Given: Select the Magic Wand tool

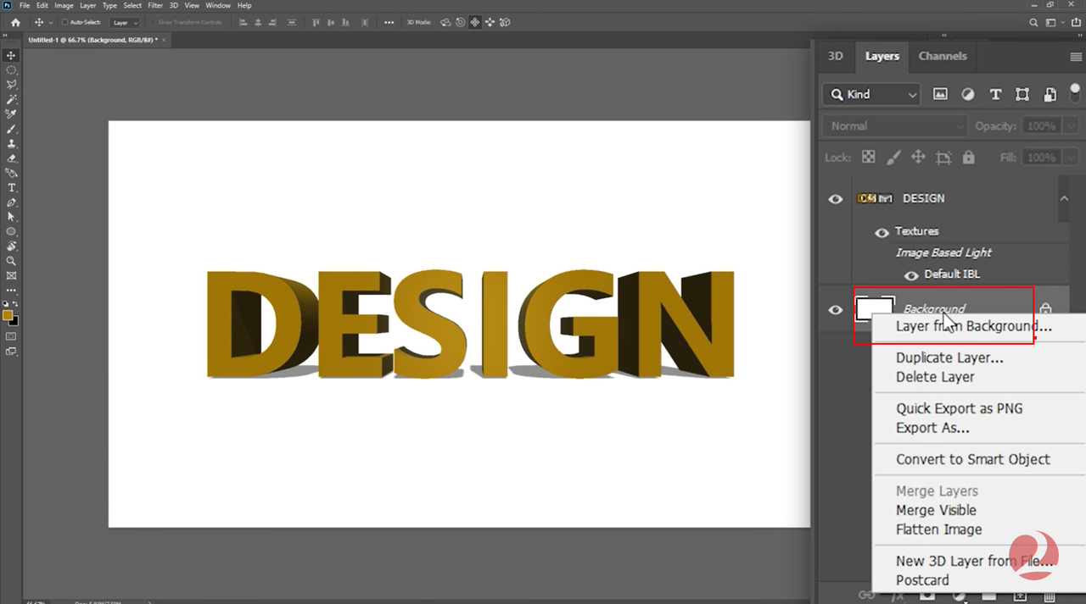Looking at the screenshot, I should 11,100.
